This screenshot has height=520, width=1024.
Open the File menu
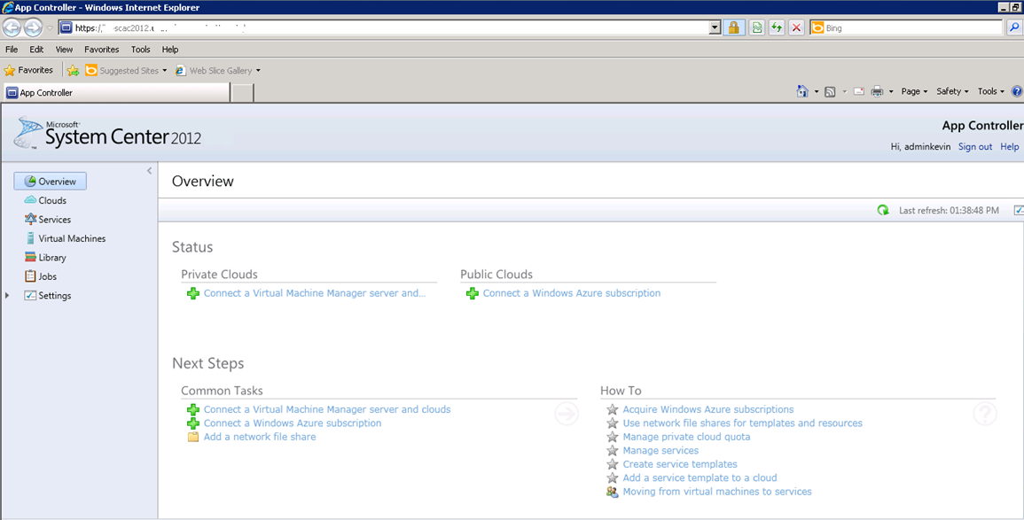click(12, 50)
